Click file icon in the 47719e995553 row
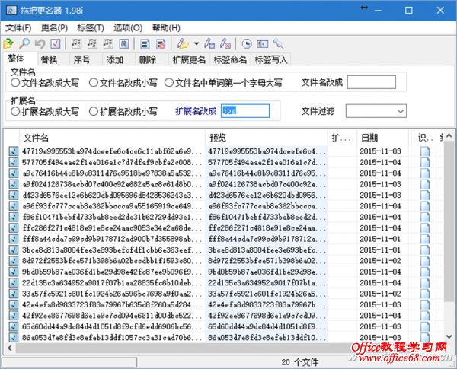 point(425,151)
